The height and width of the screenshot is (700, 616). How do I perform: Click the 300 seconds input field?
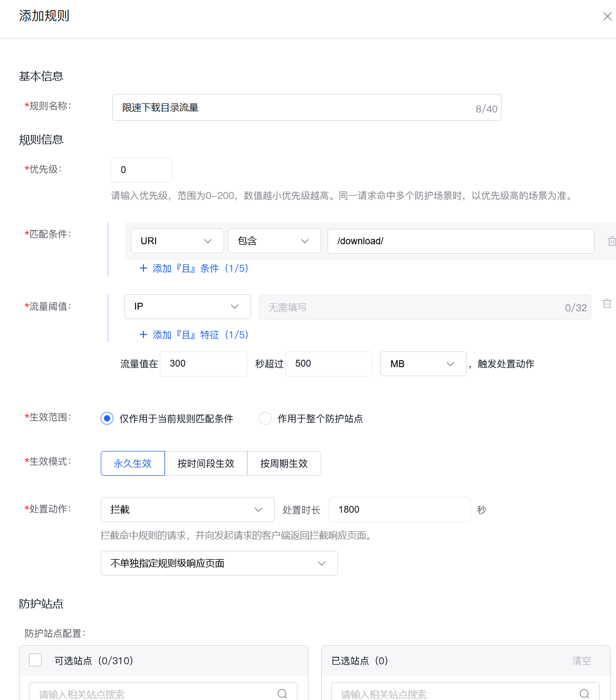(204, 363)
